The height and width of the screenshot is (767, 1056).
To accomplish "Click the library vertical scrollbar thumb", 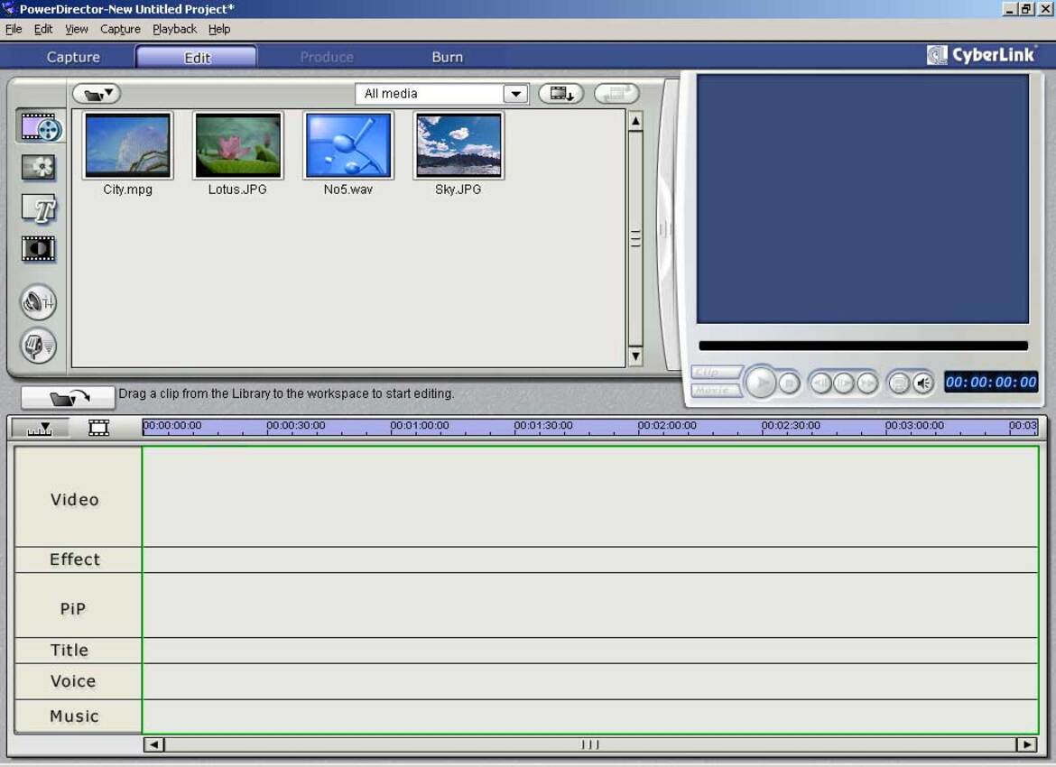I will (x=635, y=237).
